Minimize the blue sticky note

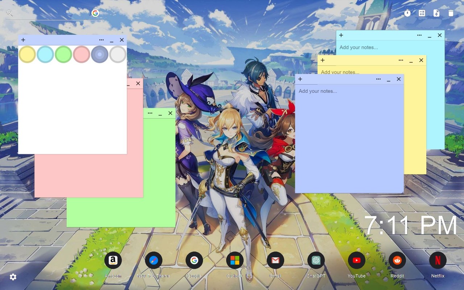(x=389, y=80)
